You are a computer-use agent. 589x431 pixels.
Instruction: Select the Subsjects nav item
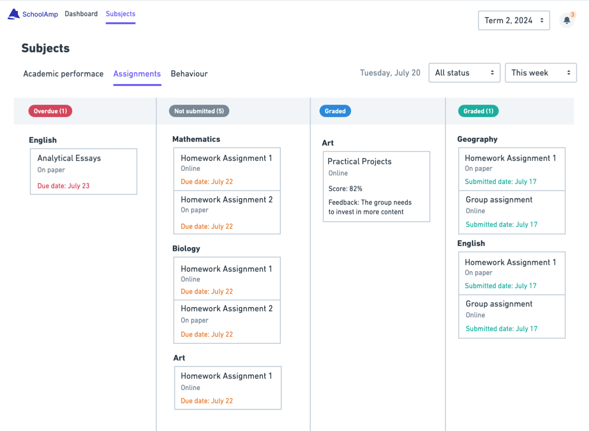point(120,14)
